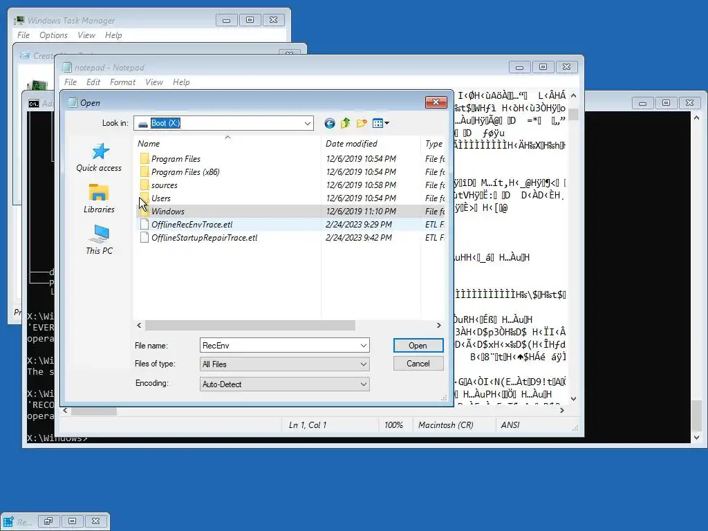Expand the Files of type dropdown
Screen dimensions: 708x531
[x=364, y=364]
